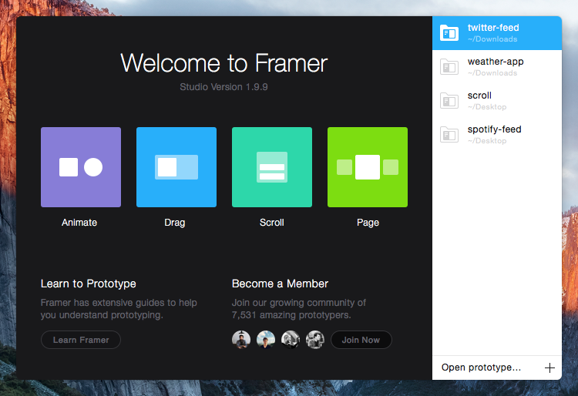Open the Drag example tile

(x=176, y=167)
